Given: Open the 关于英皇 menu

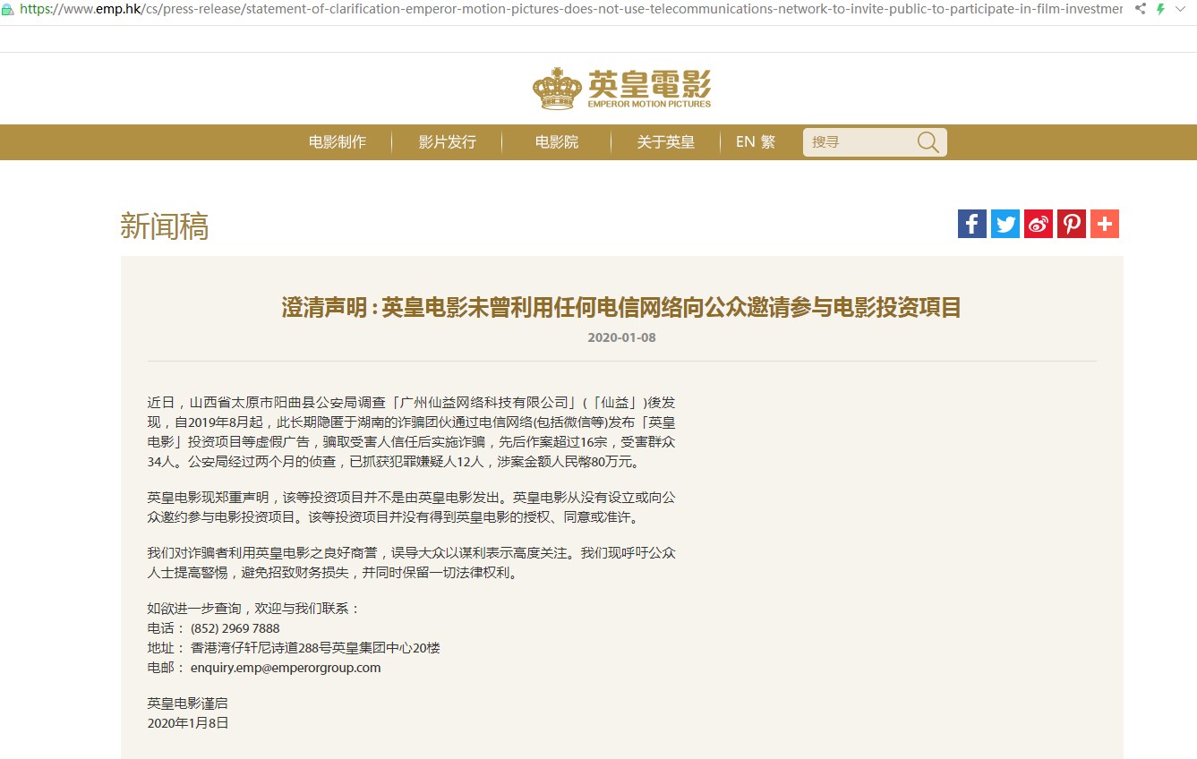Looking at the screenshot, I should click(666, 142).
